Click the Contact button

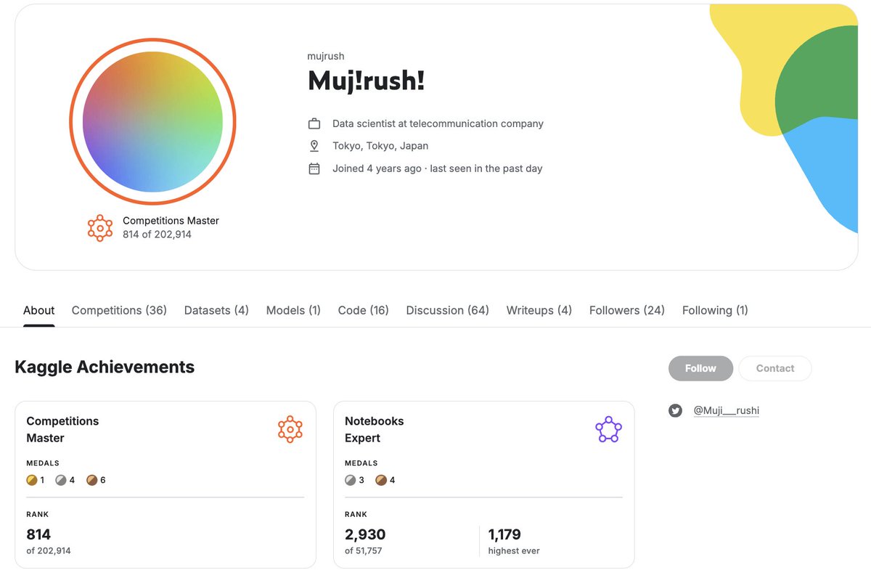(x=775, y=368)
